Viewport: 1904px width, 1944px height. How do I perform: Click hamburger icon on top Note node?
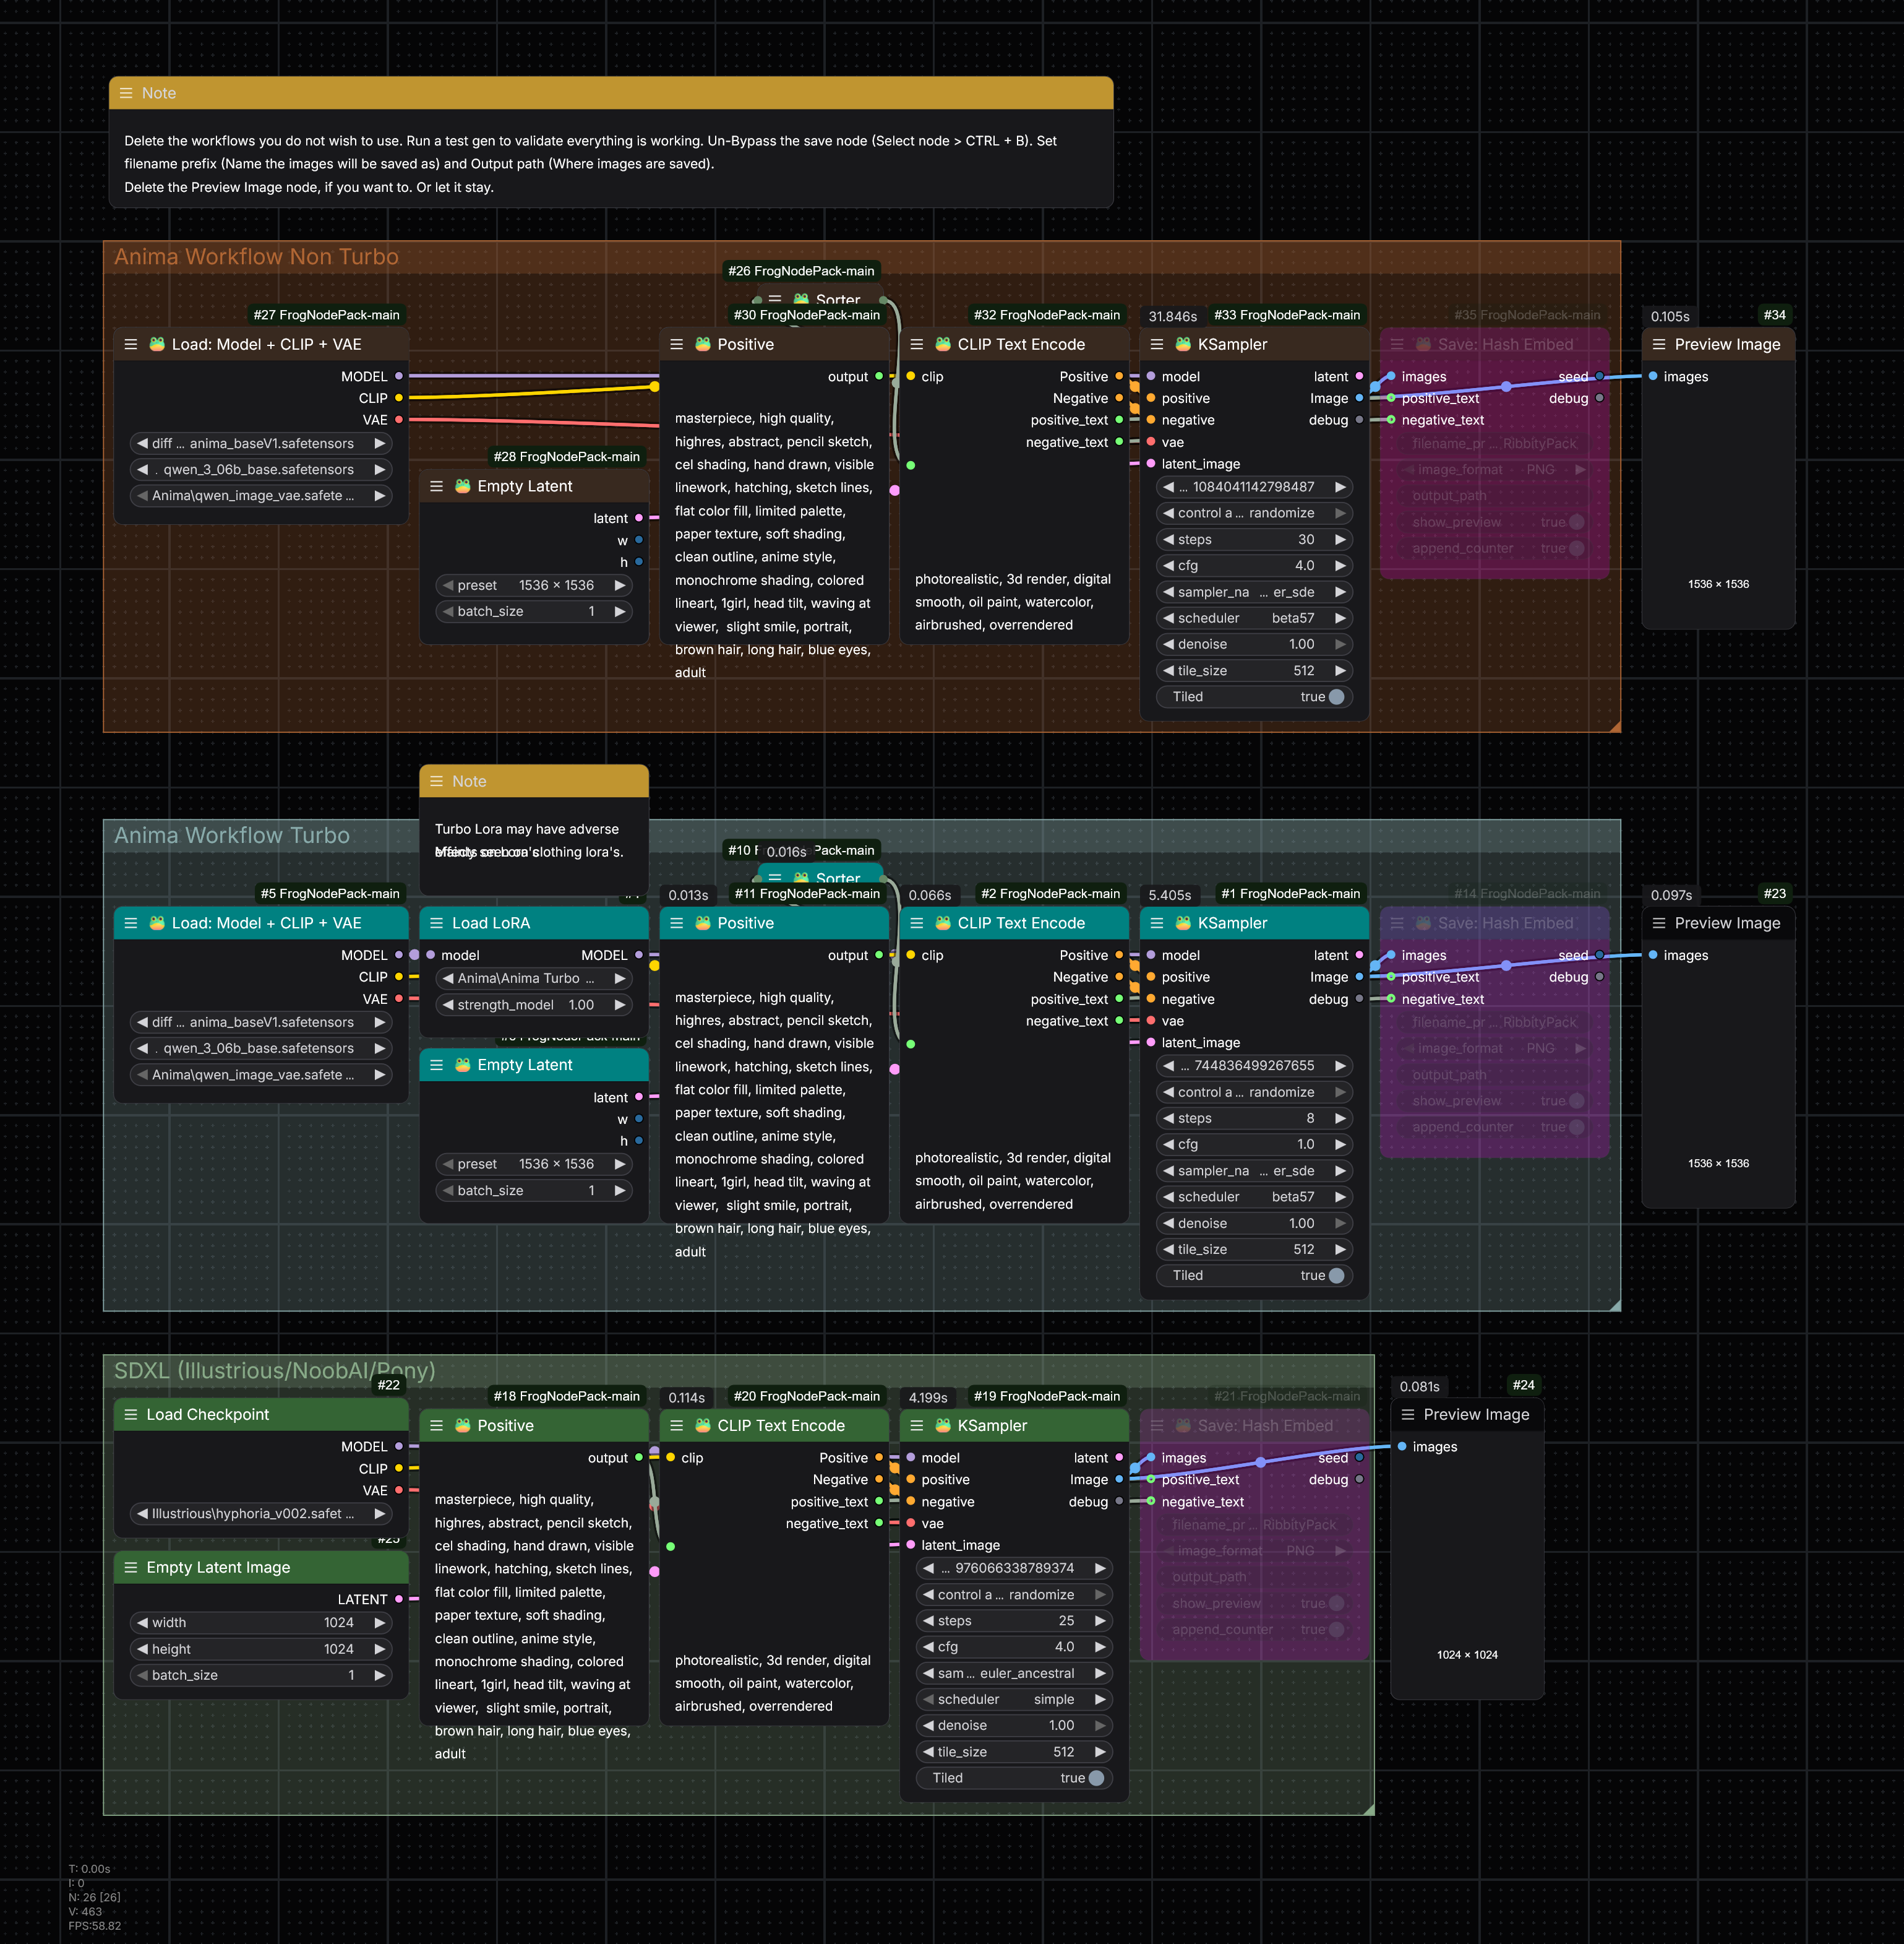(126, 93)
